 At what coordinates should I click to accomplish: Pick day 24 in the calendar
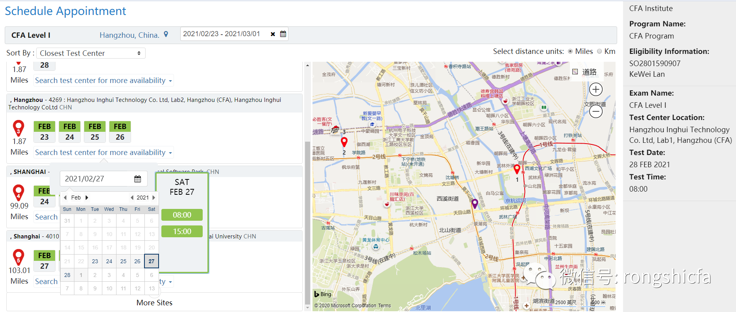109,261
